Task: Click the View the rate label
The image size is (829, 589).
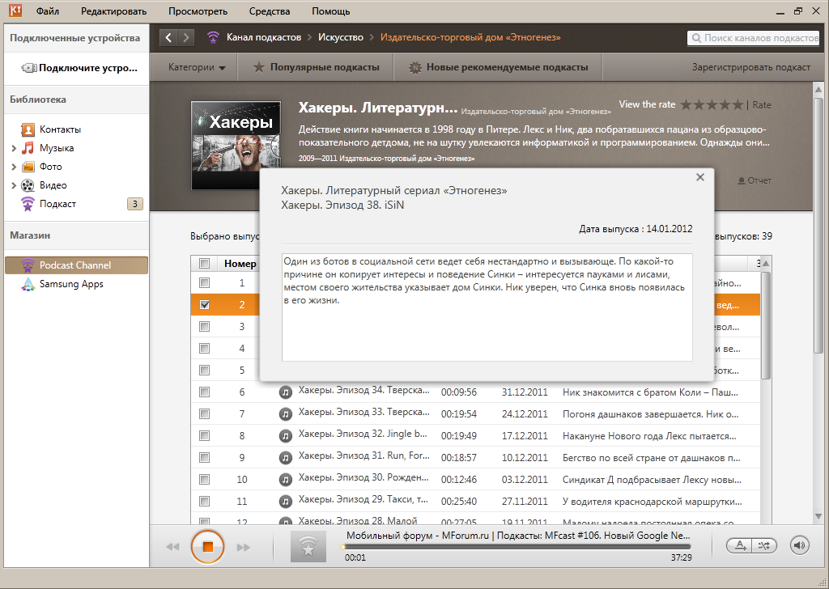Action: (x=647, y=104)
